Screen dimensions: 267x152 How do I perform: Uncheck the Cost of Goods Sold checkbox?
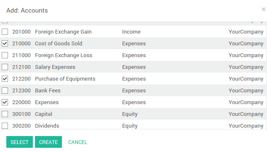(x=5, y=44)
